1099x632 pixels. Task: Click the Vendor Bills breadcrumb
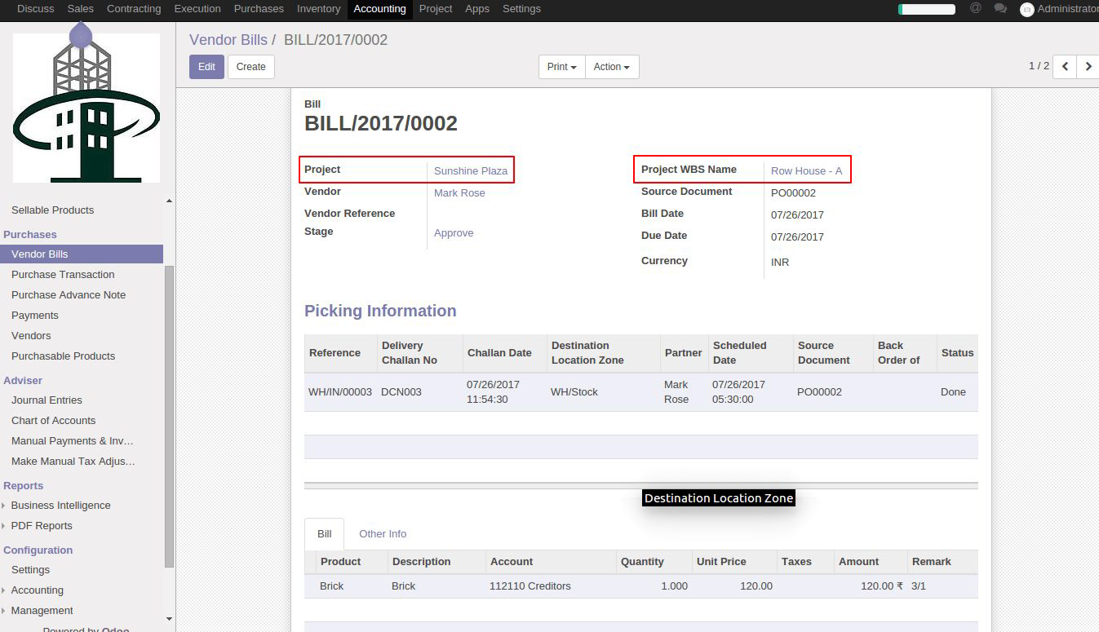coord(228,40)
